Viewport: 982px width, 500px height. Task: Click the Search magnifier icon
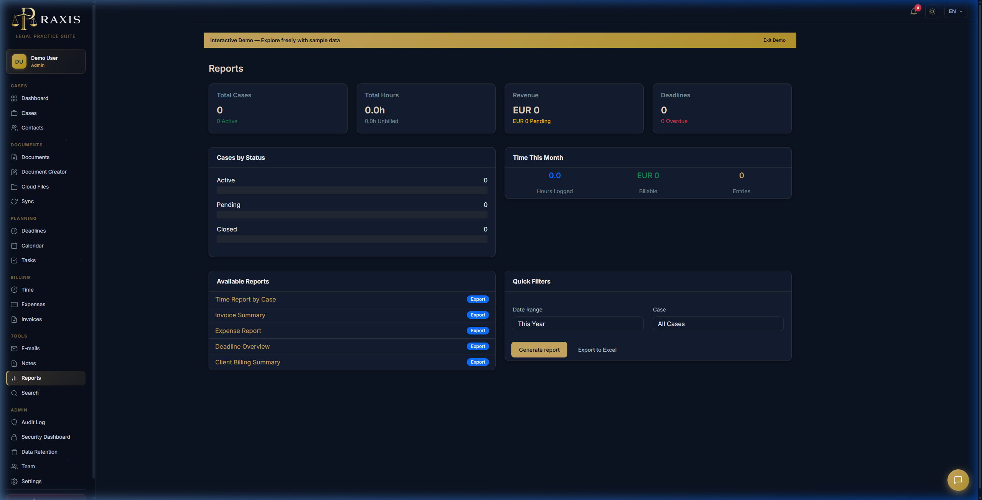point(14,393)
